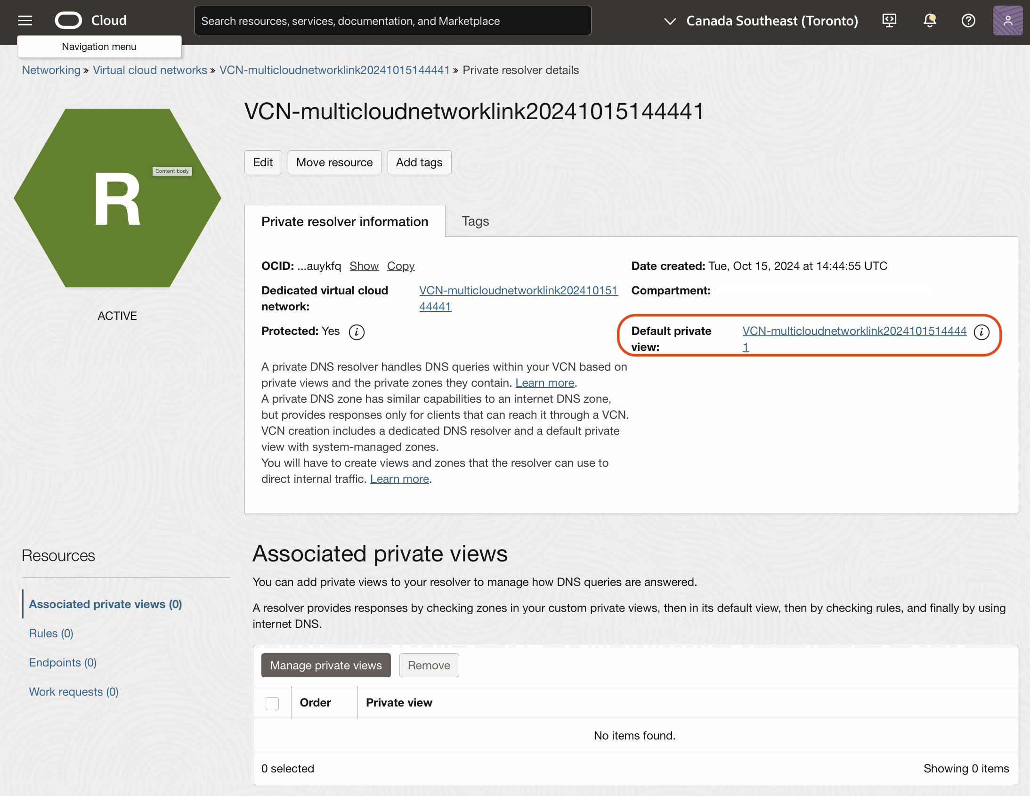Image resolution: width=1030 pixels, height=796 pixels.
Task: Open the notifications bell
Action: (x=929, y=20)
